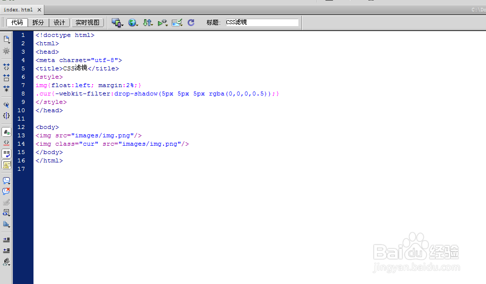
Task: Click the 实时视图 (Live View) button
Action: tap(87, 22)
